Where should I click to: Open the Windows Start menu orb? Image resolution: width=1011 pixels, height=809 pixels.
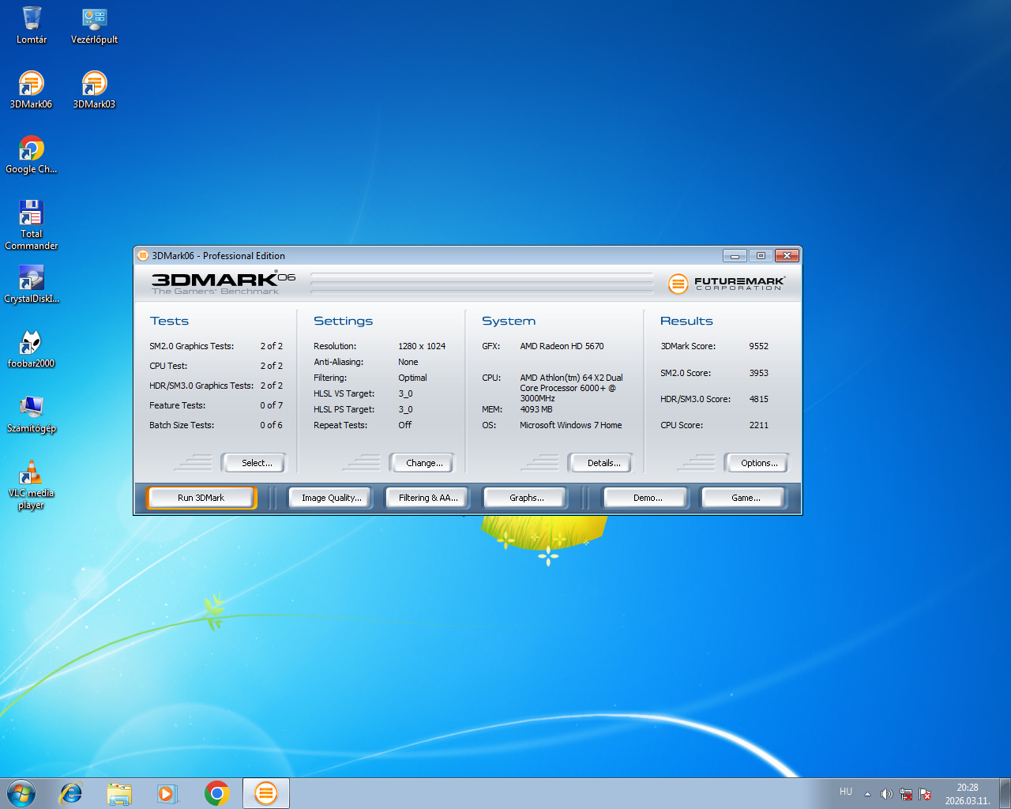(x=21, y=793)
